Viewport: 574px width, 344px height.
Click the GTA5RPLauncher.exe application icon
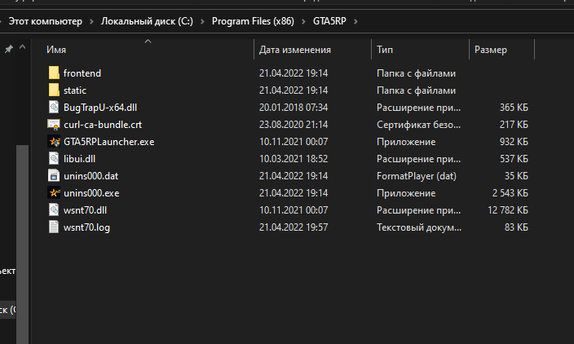[x=54, y=142]
